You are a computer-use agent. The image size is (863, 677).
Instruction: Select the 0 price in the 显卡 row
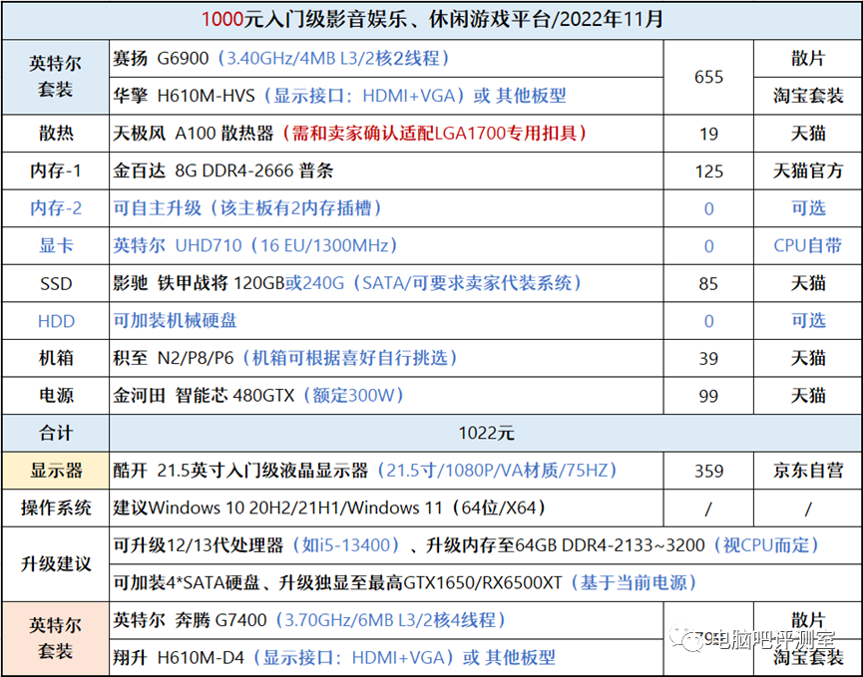click(x=708, y=246)
